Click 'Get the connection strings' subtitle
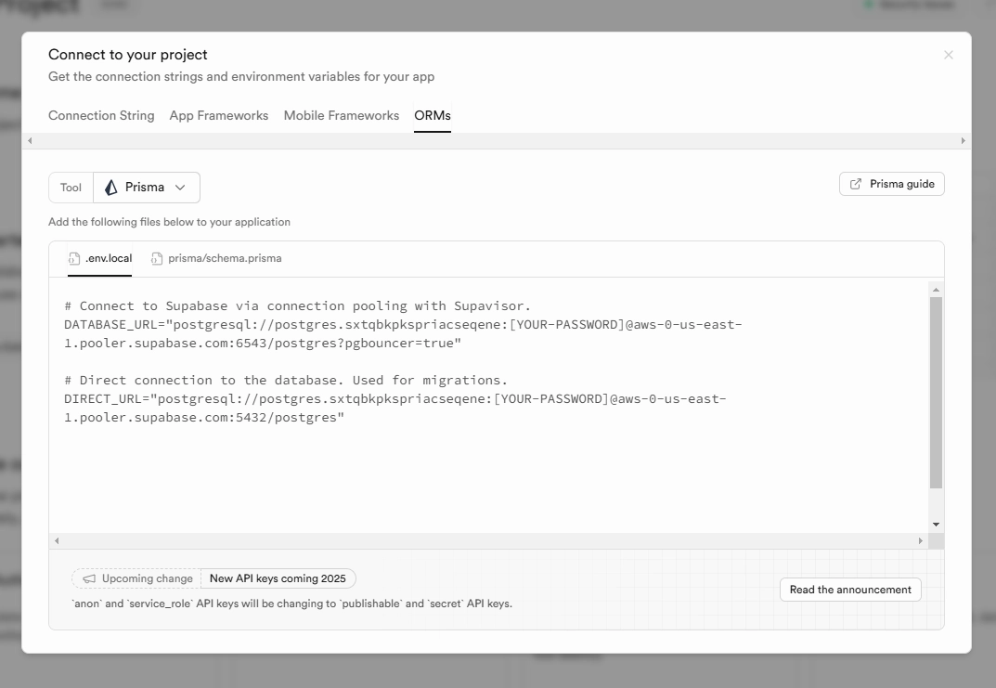 coord(241,77)
